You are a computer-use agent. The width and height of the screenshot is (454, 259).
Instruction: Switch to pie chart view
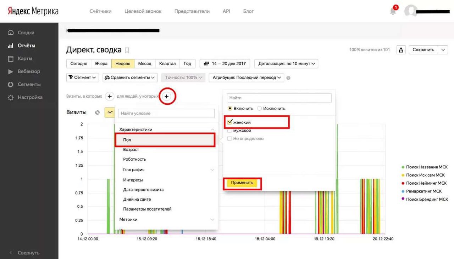[x=98, y=113]
